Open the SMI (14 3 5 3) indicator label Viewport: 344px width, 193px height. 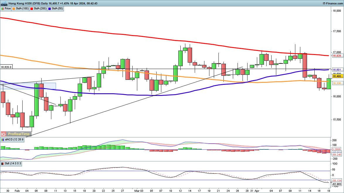coord(13,163)
